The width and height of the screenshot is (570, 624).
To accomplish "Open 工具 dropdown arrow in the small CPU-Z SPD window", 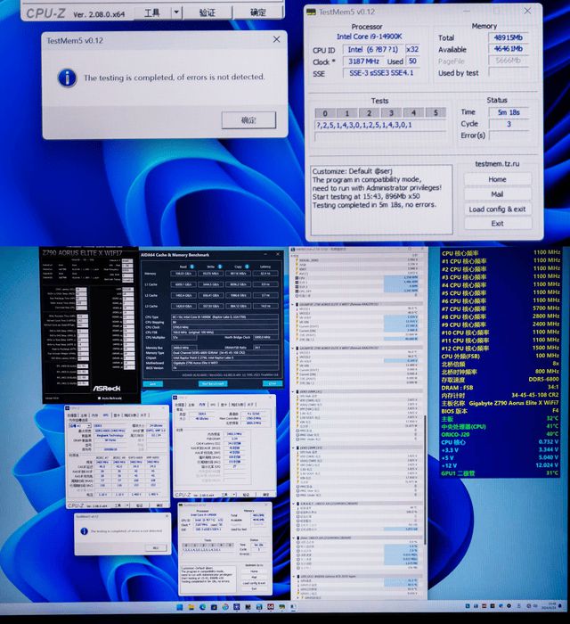I will 127,505.
